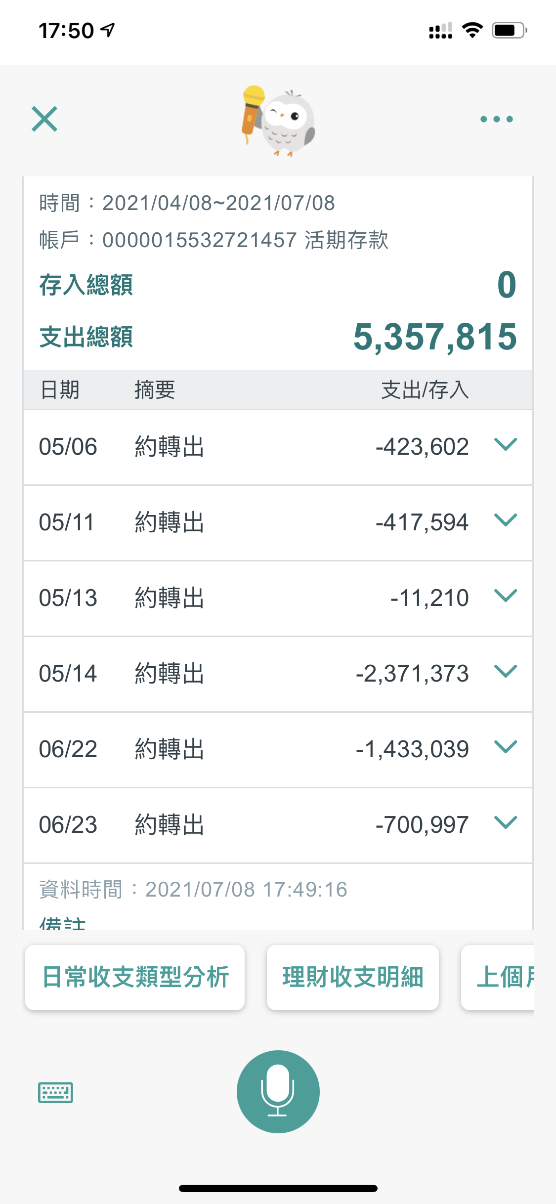Open the keyboard input icon
The width and height of the screenshot is (556, 1204).
[55, 1092]
